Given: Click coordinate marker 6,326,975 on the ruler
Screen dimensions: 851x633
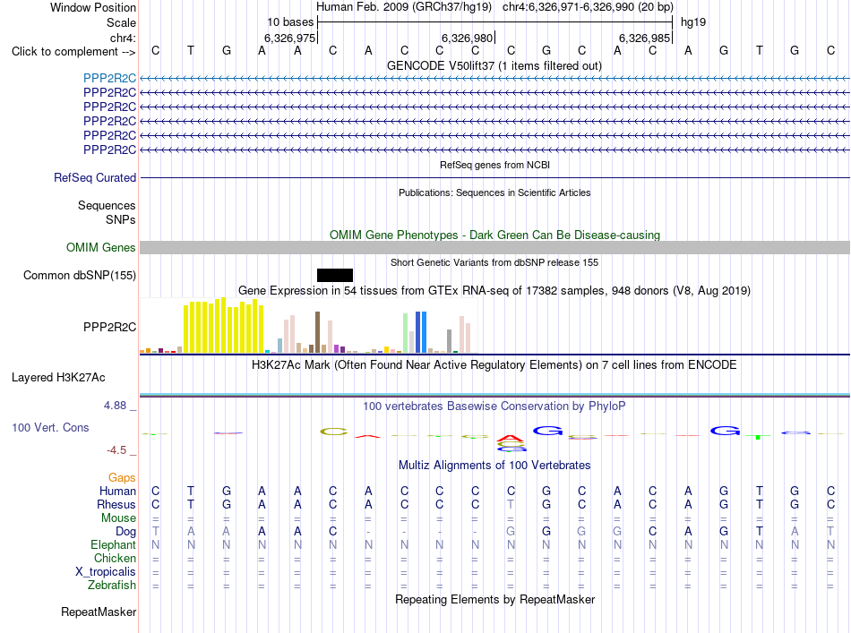Looking at the screenshot, I should [289, 38].
